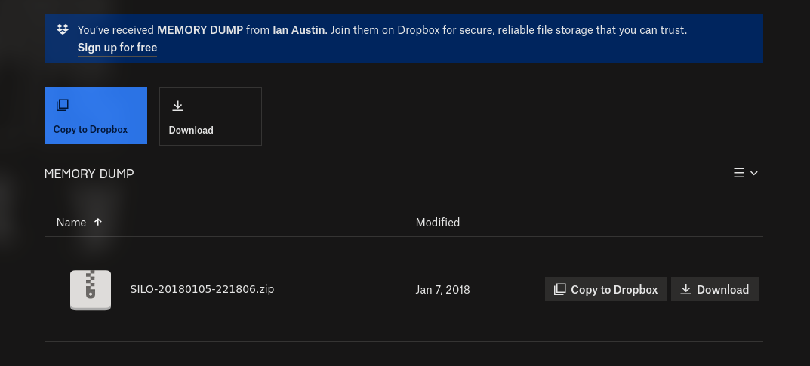Image resolution: width=810 pixels, height=366 pixels.
Task: Open file SILO-20180105-221806.zip
Action: 202,289
